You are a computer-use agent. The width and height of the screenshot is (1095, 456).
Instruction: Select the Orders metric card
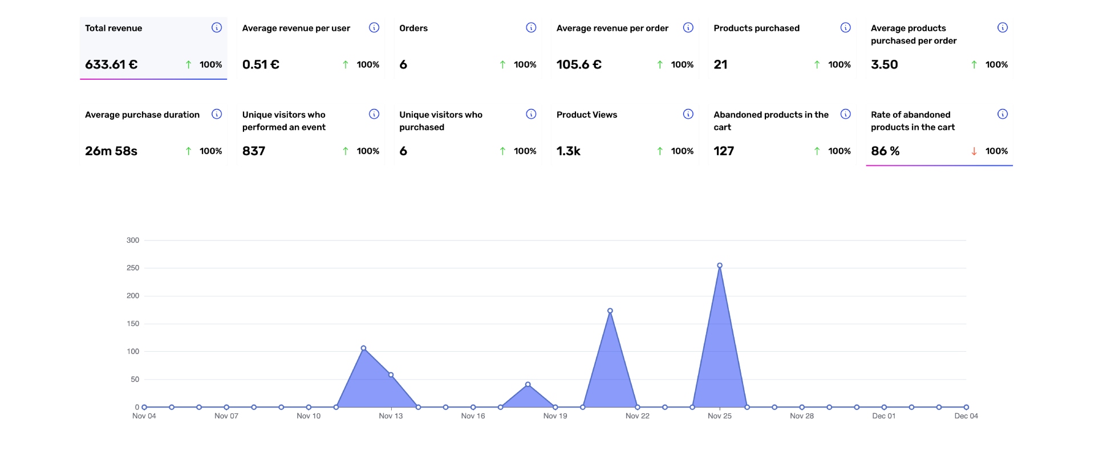(x=468, y=48)
